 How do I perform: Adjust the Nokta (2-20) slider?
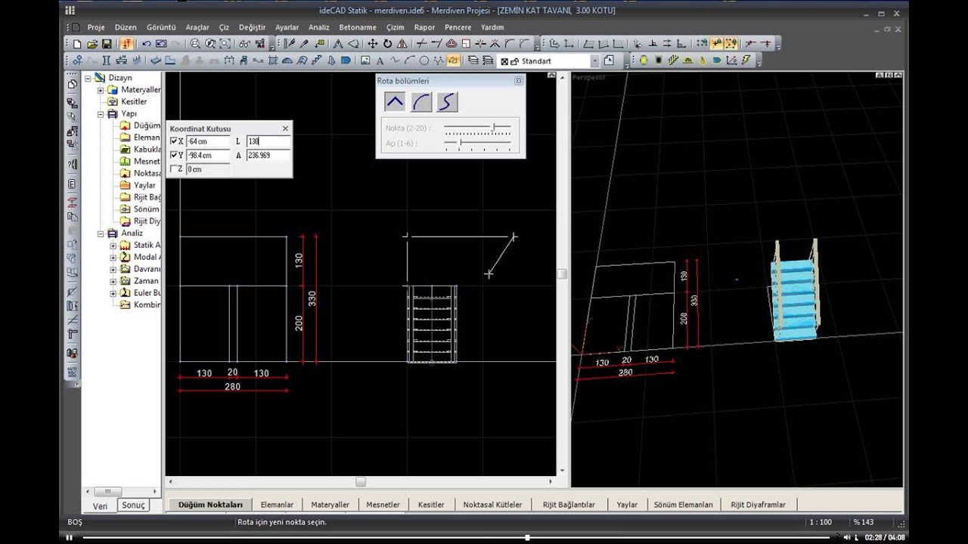coord(495,128)
